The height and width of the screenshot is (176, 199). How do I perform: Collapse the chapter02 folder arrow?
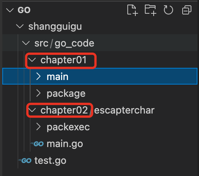coord(32,110)
